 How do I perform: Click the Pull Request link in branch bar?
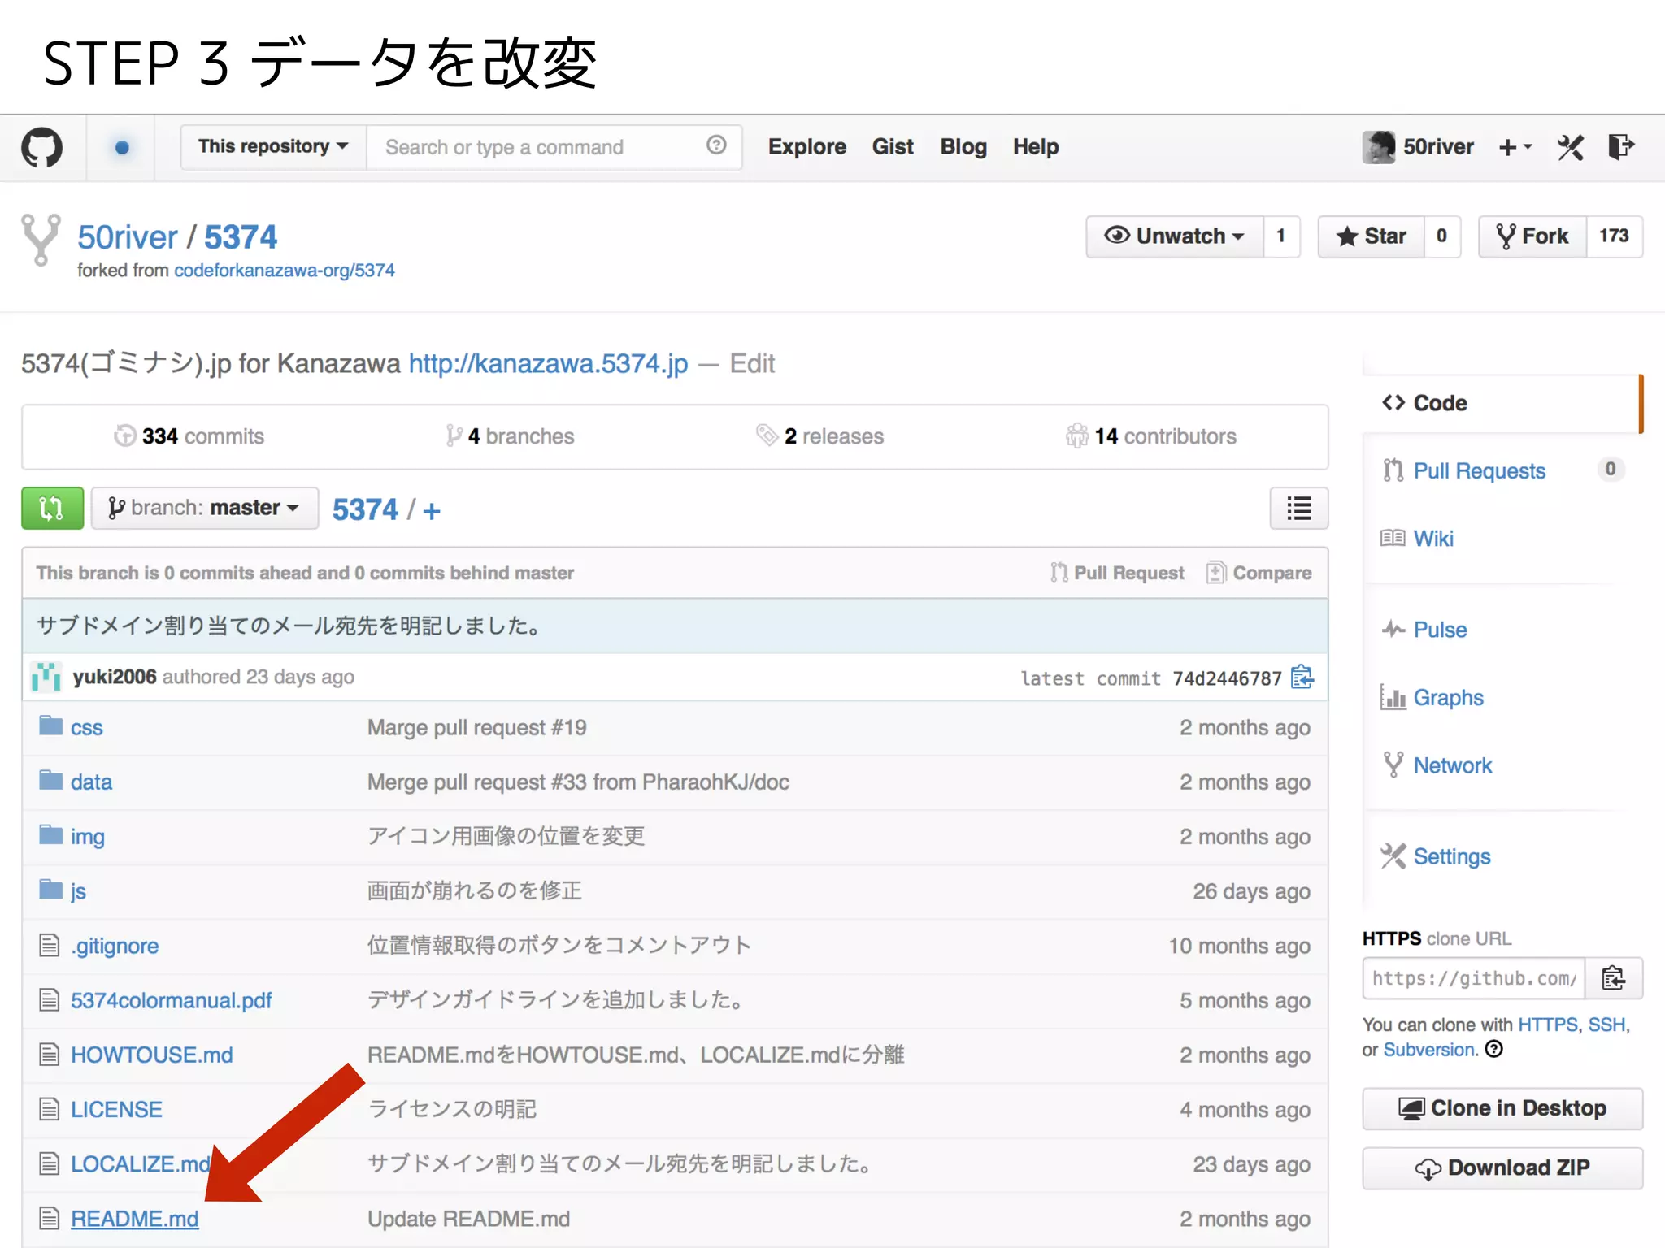[1117, 574]
